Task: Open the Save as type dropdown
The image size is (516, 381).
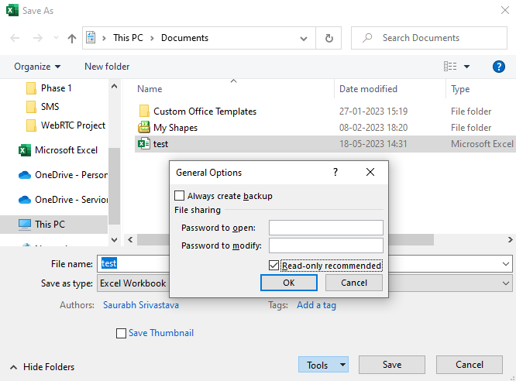Action: tap(505, 283)
